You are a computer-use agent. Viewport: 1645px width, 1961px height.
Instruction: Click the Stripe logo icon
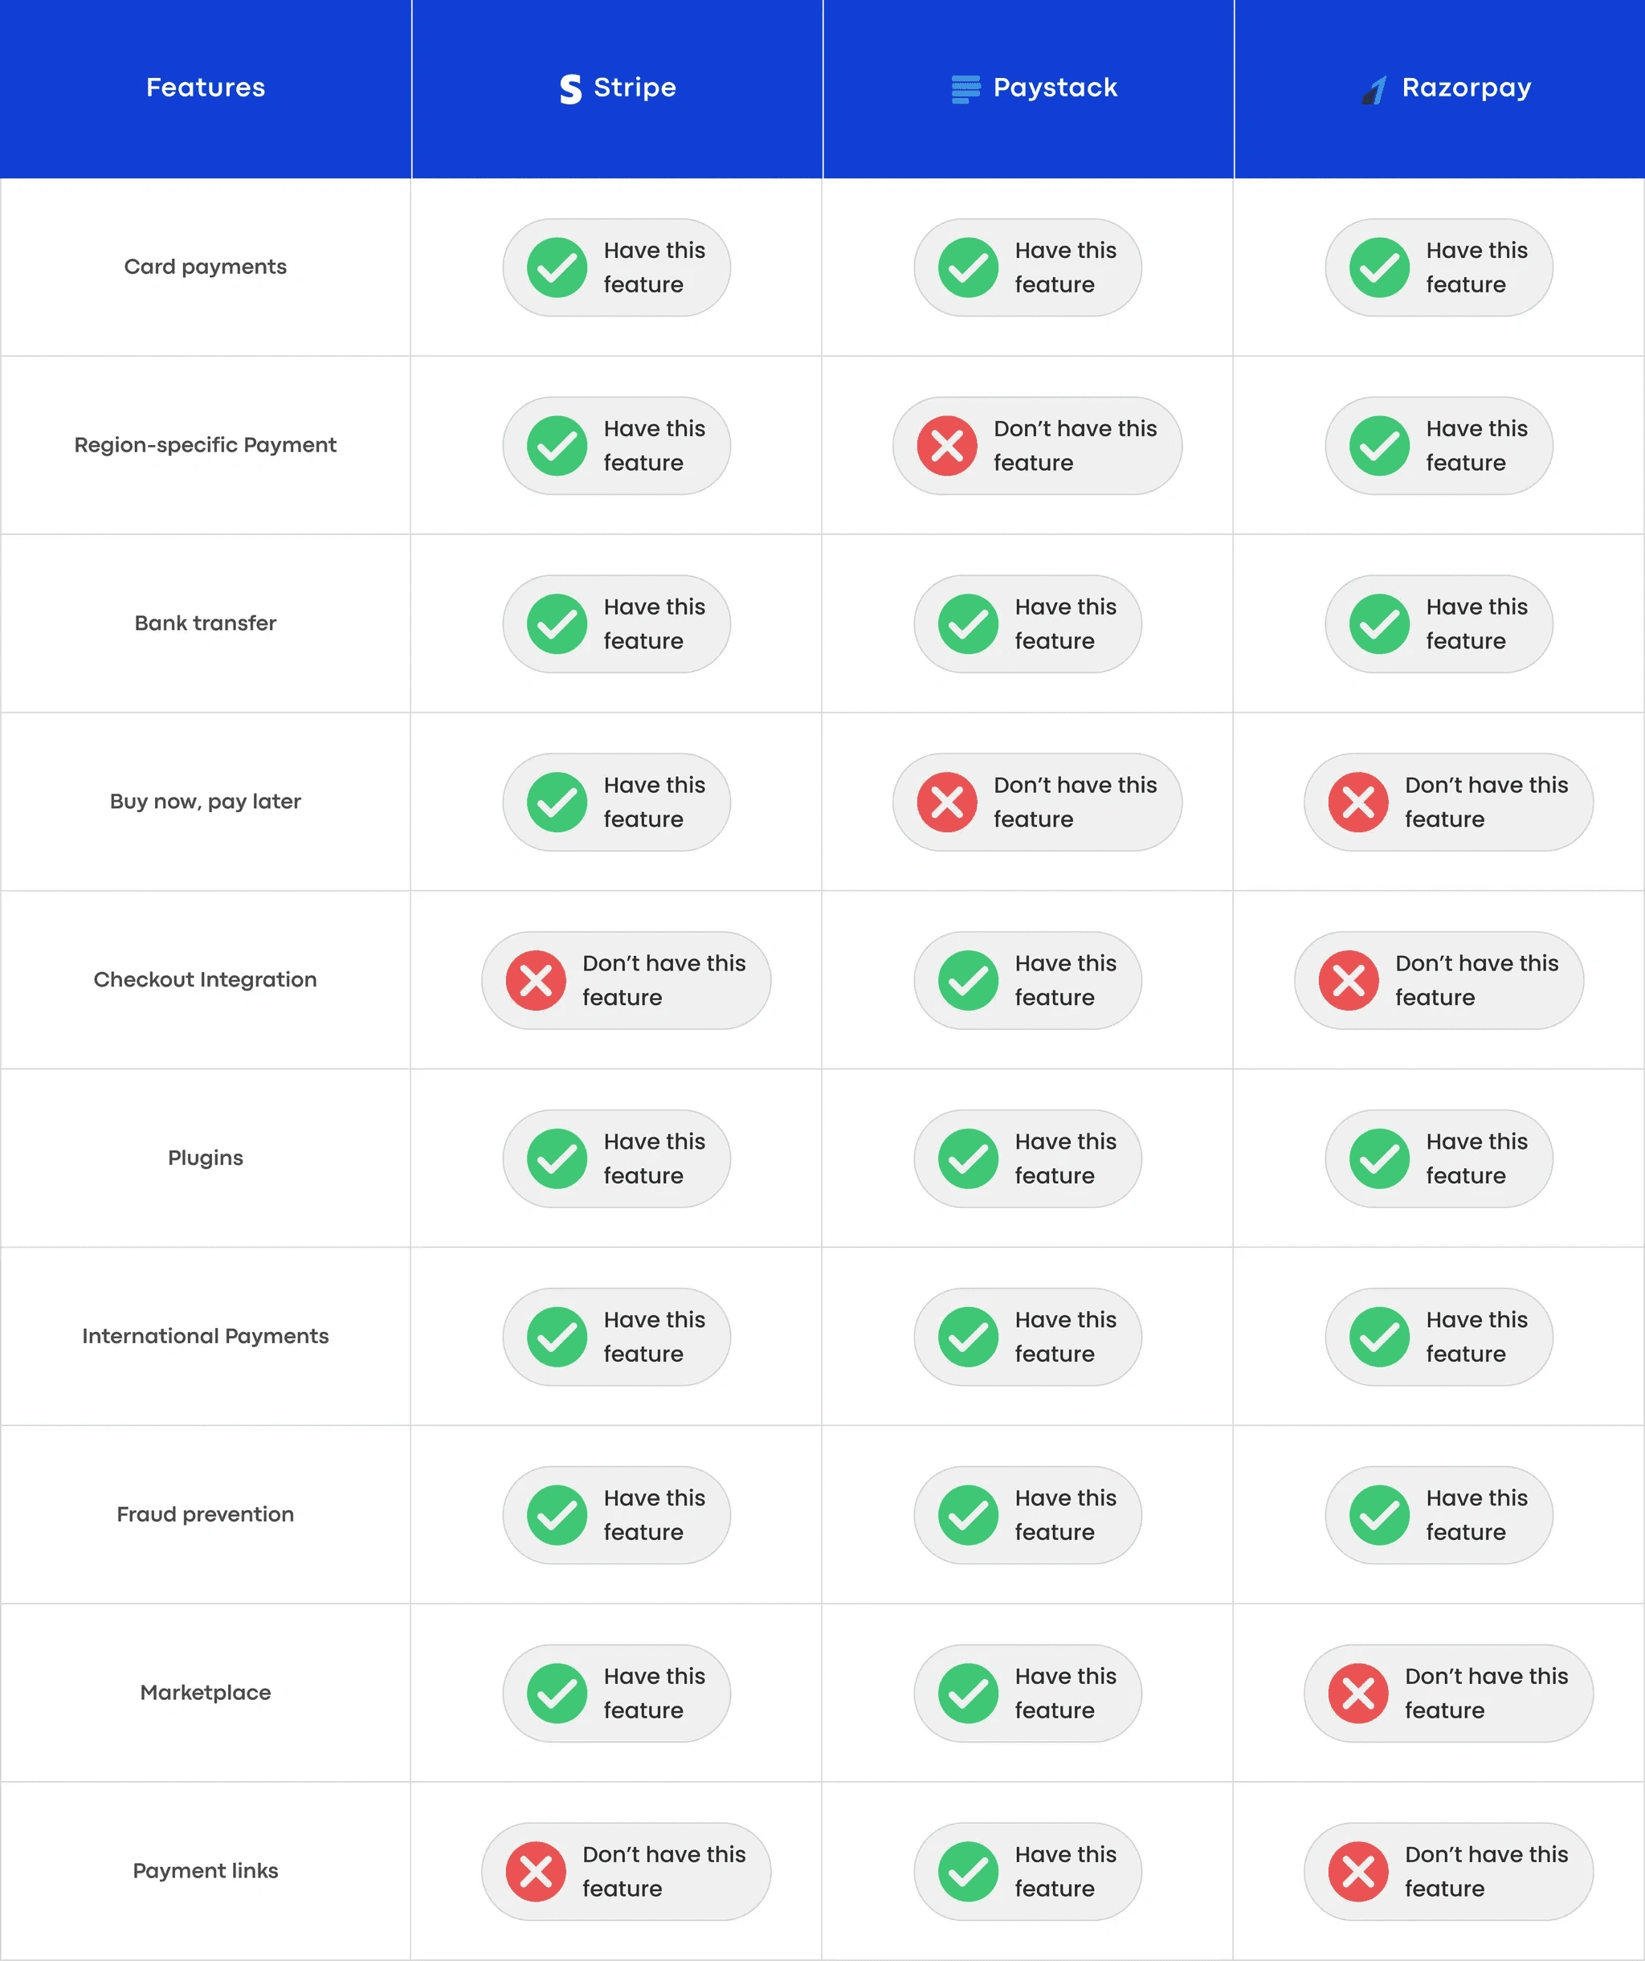570,88
